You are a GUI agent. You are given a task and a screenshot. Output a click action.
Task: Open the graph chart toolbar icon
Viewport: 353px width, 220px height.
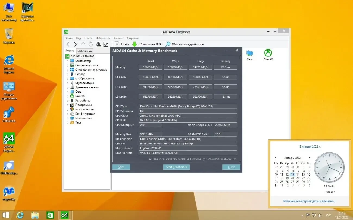106,44
